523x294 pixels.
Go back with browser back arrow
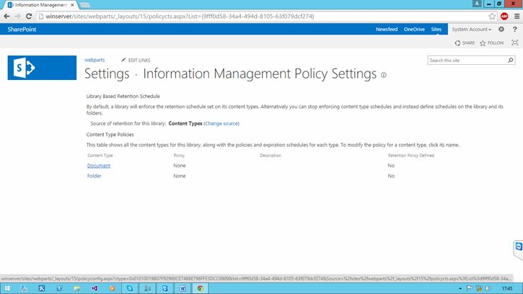(x=6, y=17)
